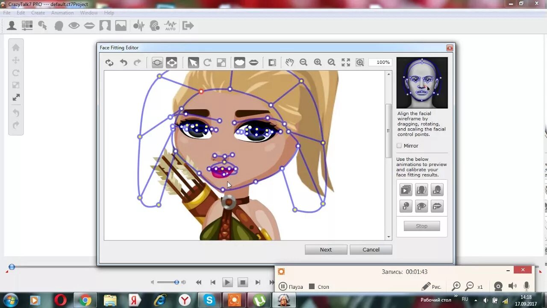Enable the Mirror checkbox
This screenshot has height=308, width=547.
(x=399, y=146)
